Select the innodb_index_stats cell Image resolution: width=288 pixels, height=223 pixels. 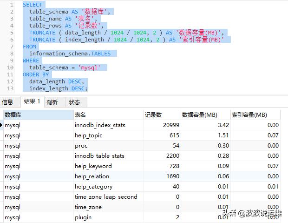point(109,125)
